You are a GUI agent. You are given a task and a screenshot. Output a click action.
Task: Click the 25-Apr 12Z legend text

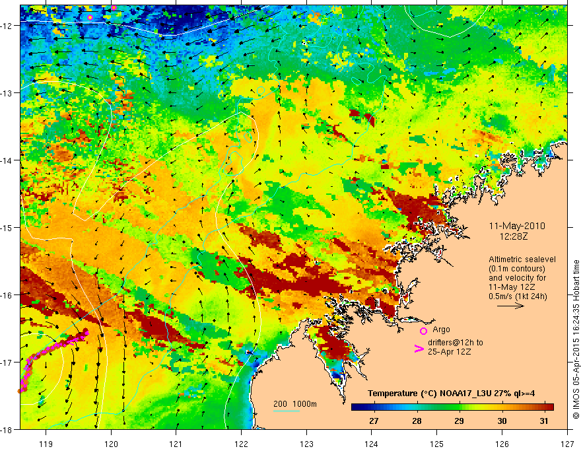(450, 352)
